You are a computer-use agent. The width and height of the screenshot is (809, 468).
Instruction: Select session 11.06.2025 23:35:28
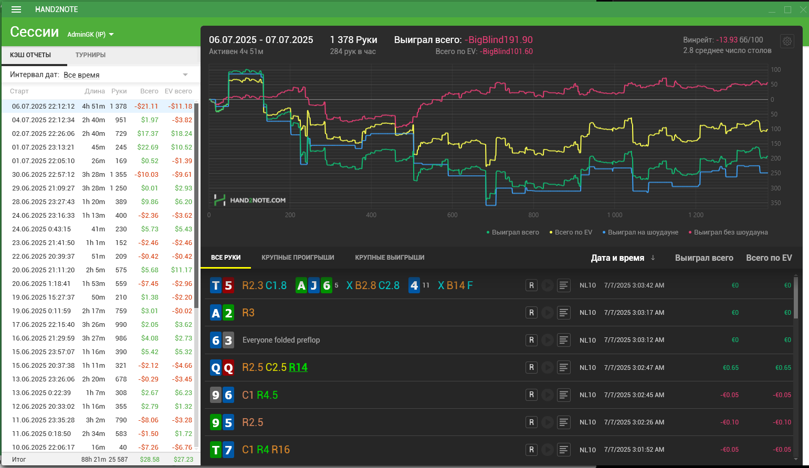pyautogui.click(x=98, y=420)
